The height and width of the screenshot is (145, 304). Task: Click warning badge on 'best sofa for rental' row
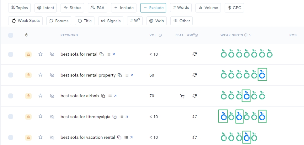click(x=29, y=54)
